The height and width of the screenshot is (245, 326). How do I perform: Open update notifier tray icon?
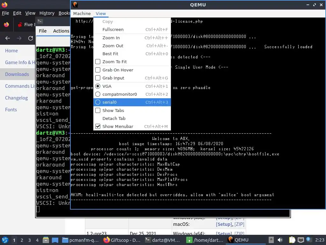(308, 240)
